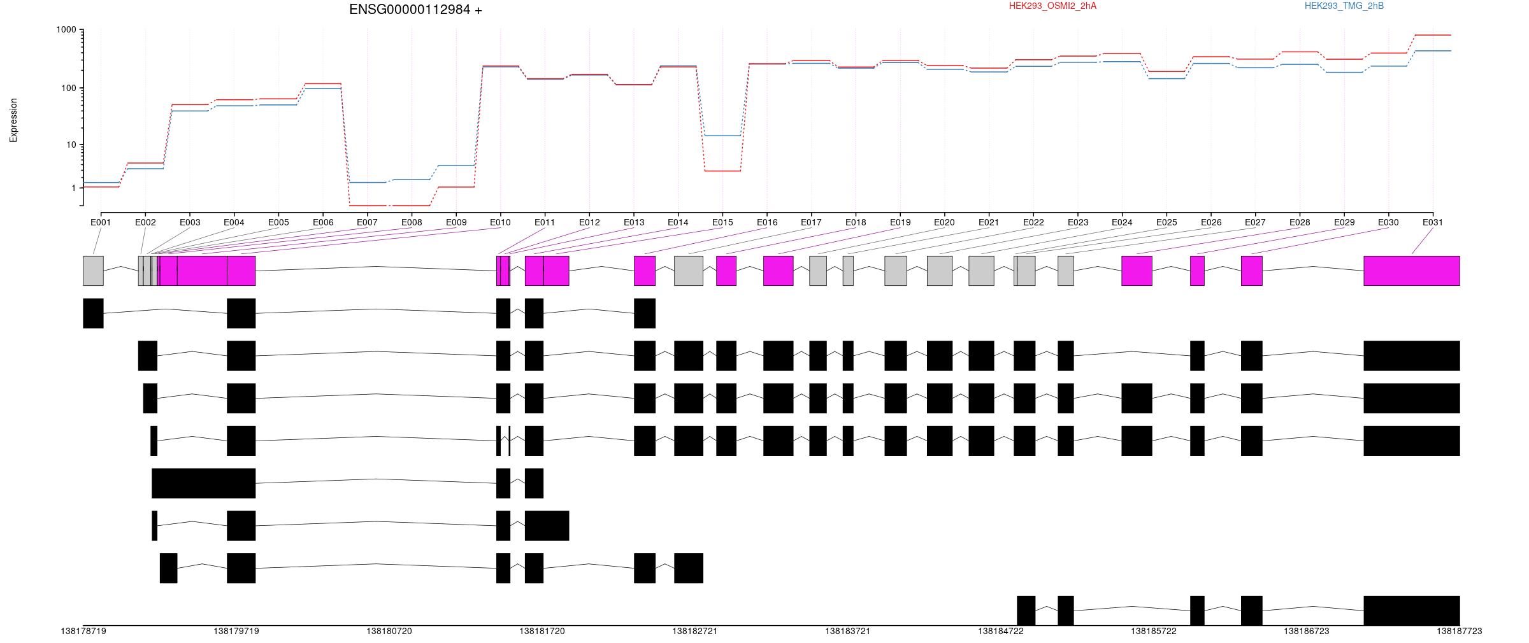Screen dimensions: 1529x643
Task: Click the exon label E018
Action: click(856, 222)
